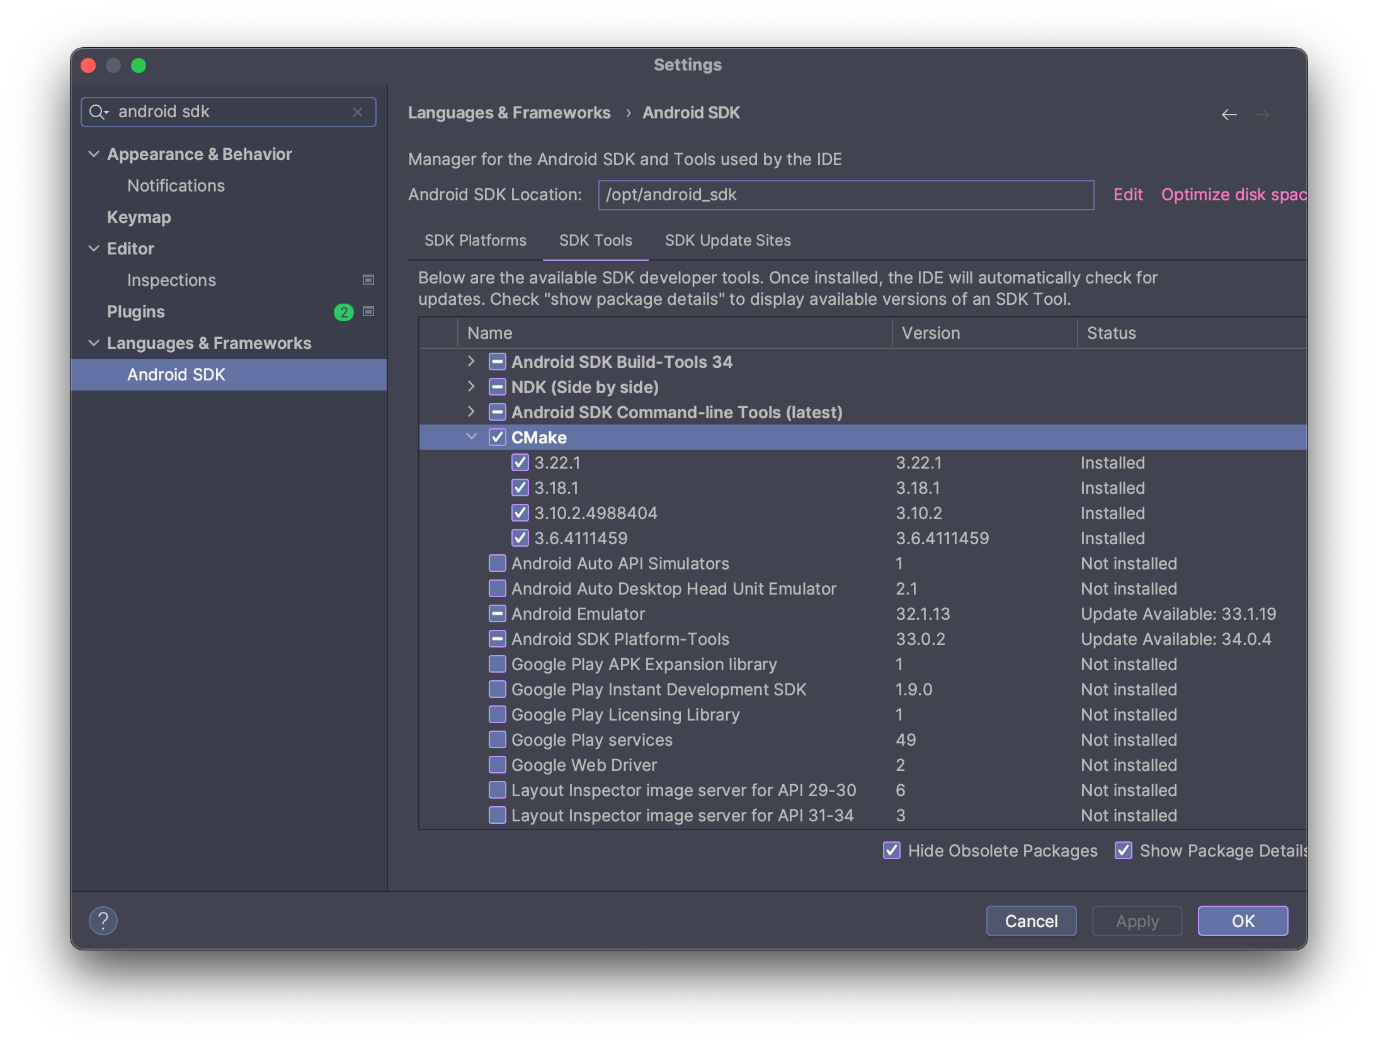Uncheck CMake version 3.22.1

[x=520, y=462]
